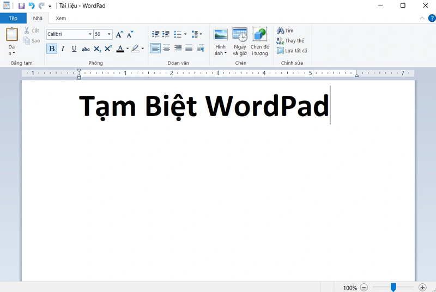This screenshot has height=292, width=436.
Task: Toggle Subscript formatting
Action: [x=97, y=49]
